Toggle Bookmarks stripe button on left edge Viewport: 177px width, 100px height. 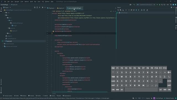(1, 90)
